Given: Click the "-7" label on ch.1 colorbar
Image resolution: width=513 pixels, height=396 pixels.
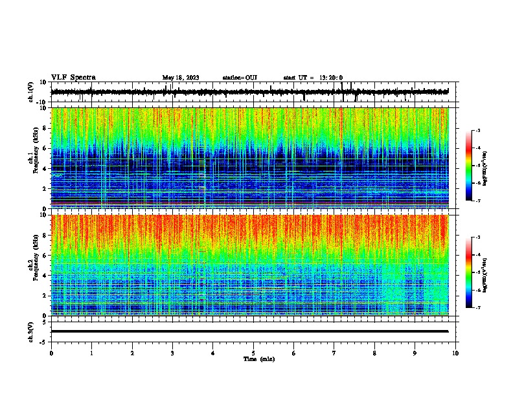Looking at the screenshot, I should [x=477, y=201].
